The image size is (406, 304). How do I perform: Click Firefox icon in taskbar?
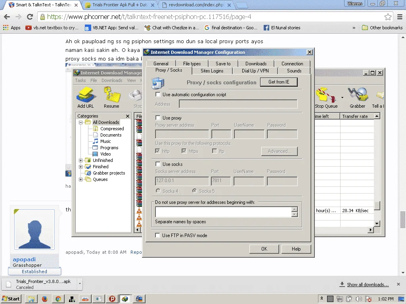45,299
